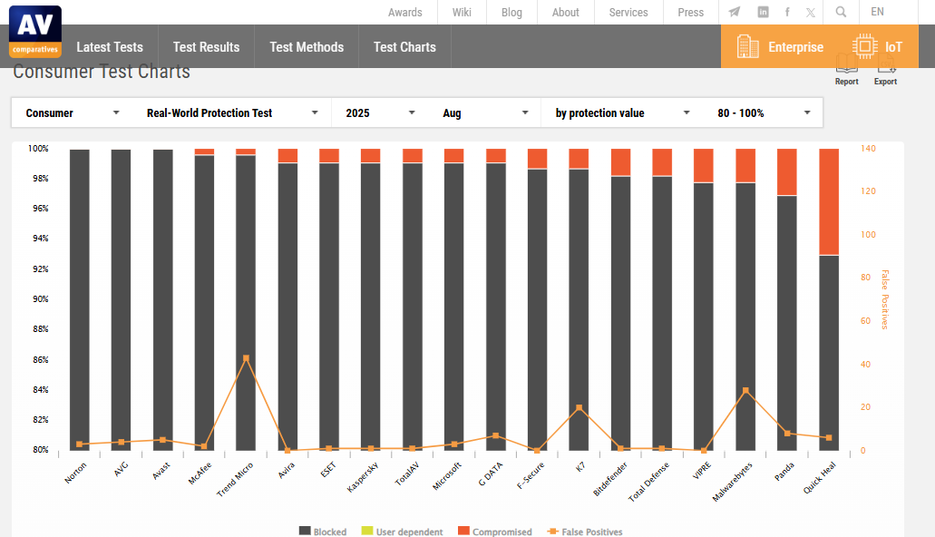The image size is (935, 537).
Task: Click the K7 false positives marker
Action: click(579, 407)
